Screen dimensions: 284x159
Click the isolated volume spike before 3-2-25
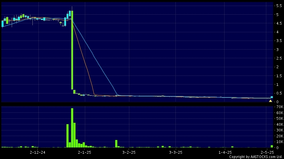116,144
